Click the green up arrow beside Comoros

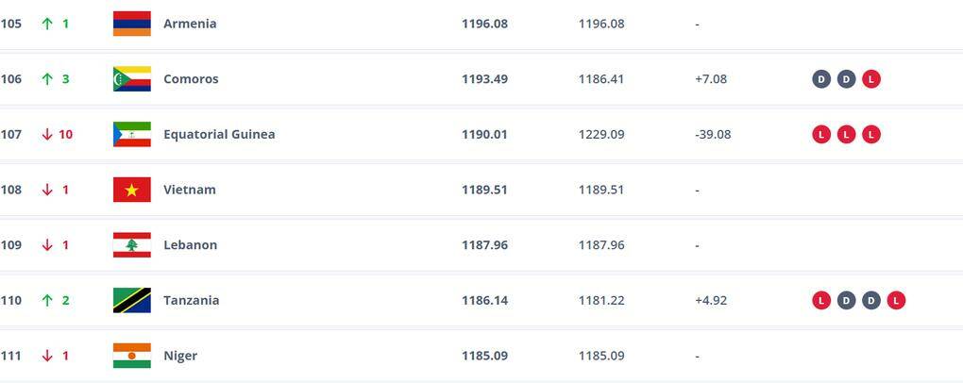46,79
